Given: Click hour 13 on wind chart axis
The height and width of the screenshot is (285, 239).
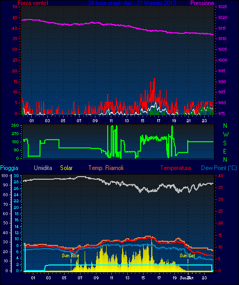Looking at the screenshot, I should pos(127,121).
